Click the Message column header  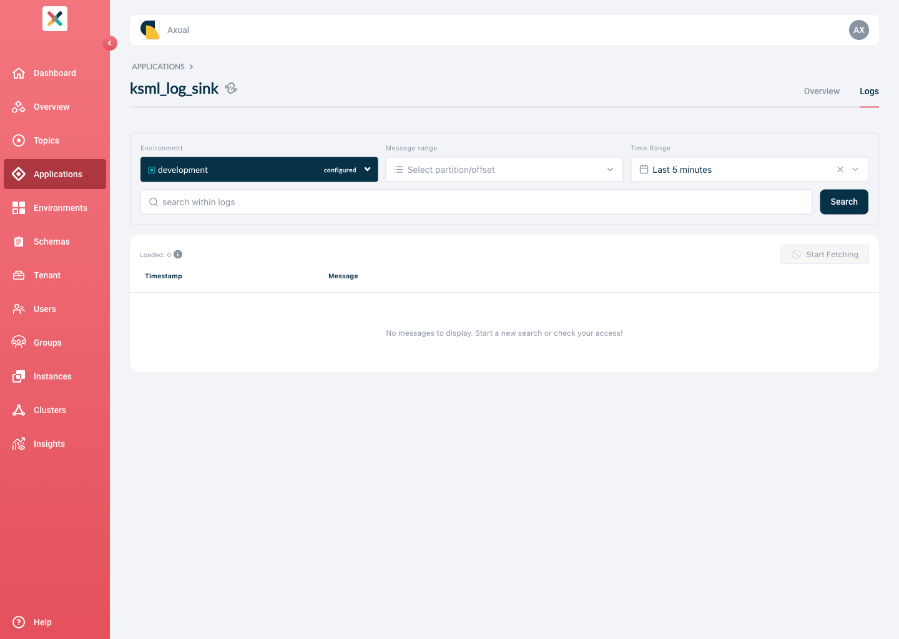pyautogui.click(x=343, y=276)
